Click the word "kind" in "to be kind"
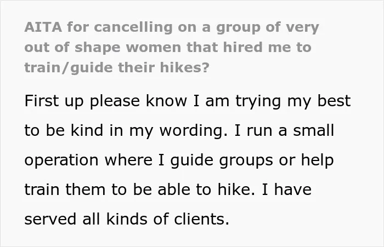384x247 pixels. point(87,130)
